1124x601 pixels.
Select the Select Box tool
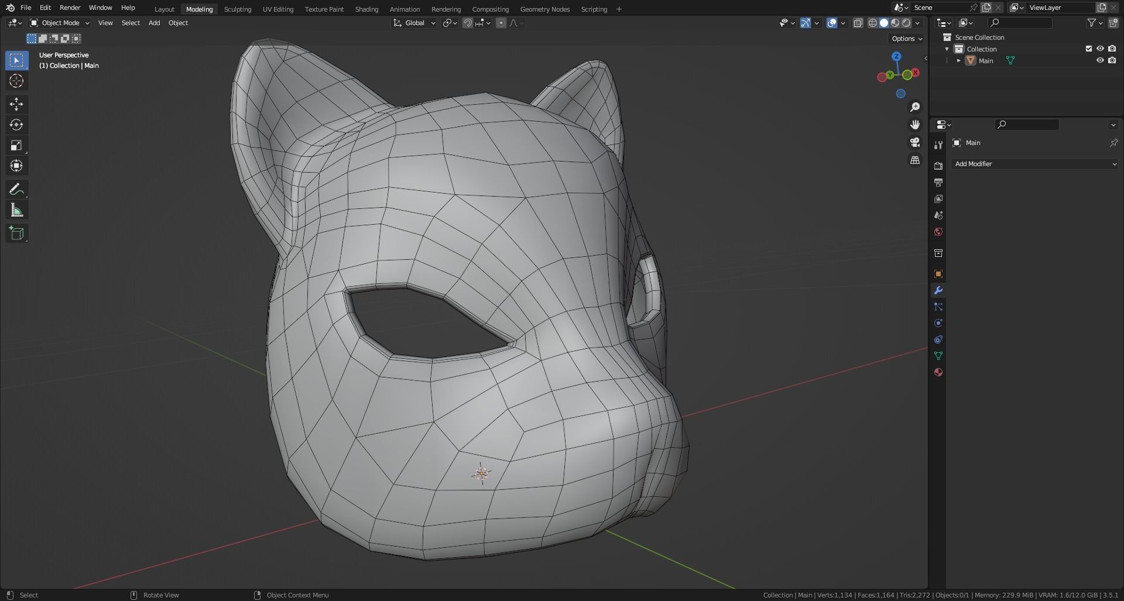pyautogui.click(x=16, y=60)
